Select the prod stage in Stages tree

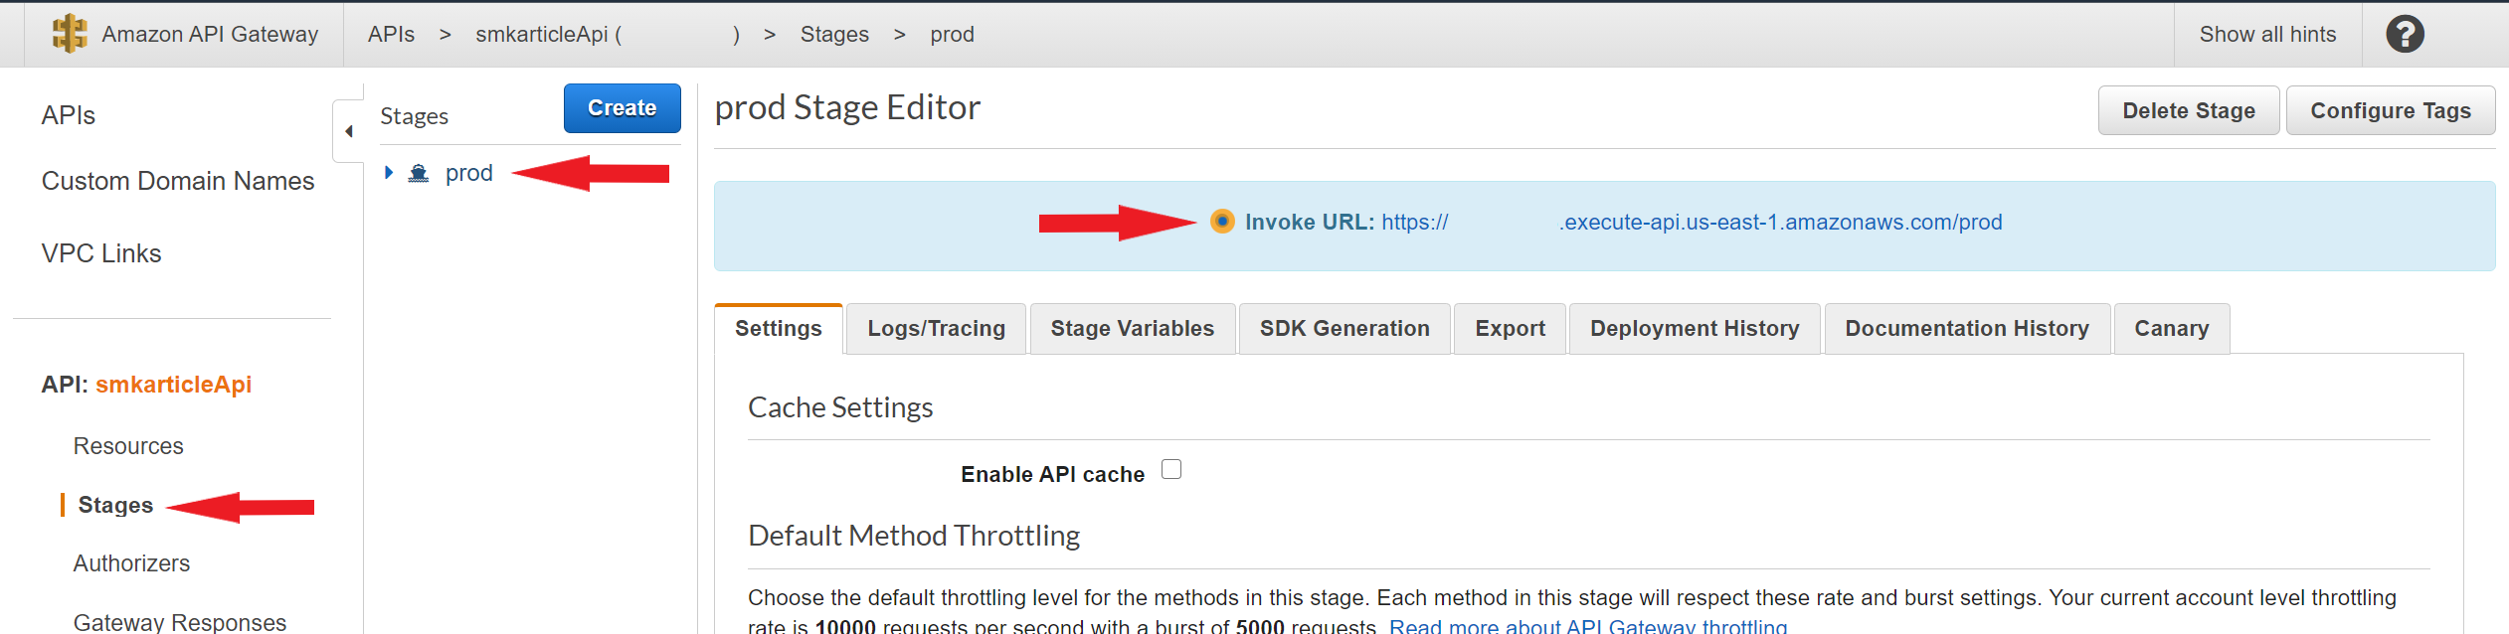point(469,173)
